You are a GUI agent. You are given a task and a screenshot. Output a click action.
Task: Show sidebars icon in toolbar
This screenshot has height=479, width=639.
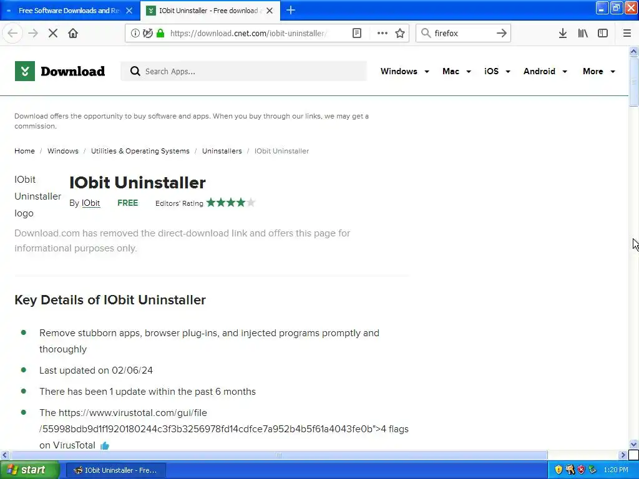click(x=603, y=33)
